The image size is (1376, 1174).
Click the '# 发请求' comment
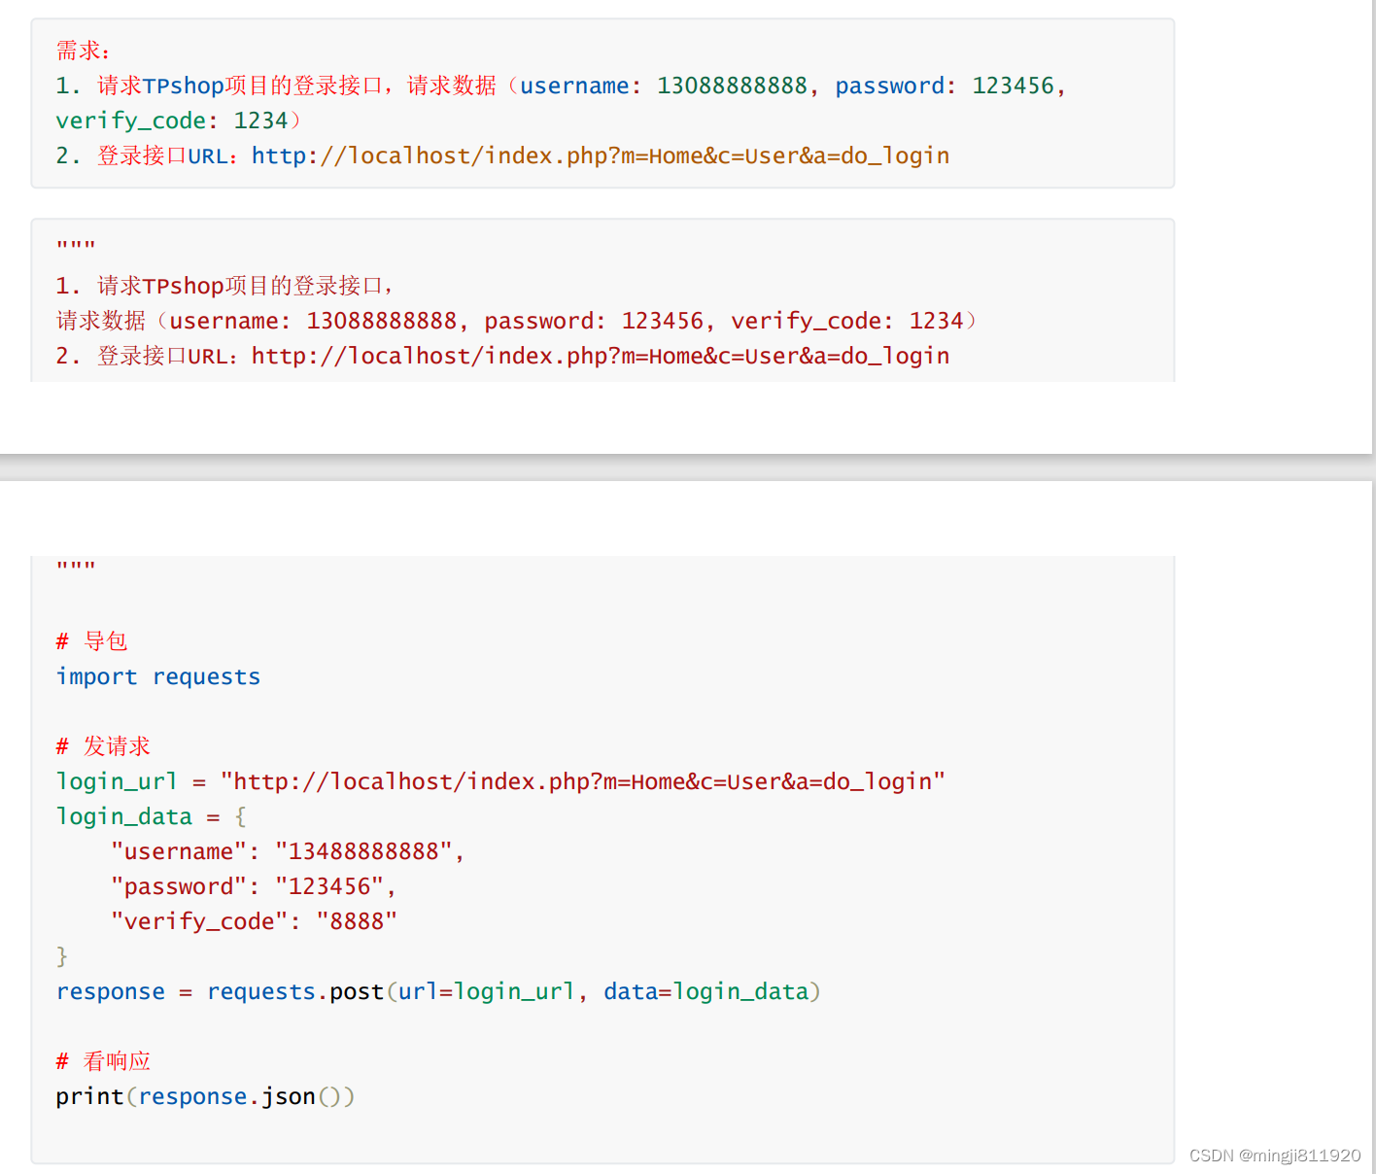[103, 746]
